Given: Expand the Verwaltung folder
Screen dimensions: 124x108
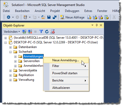Looking at the screenshot, I should (x=10, y=80).
